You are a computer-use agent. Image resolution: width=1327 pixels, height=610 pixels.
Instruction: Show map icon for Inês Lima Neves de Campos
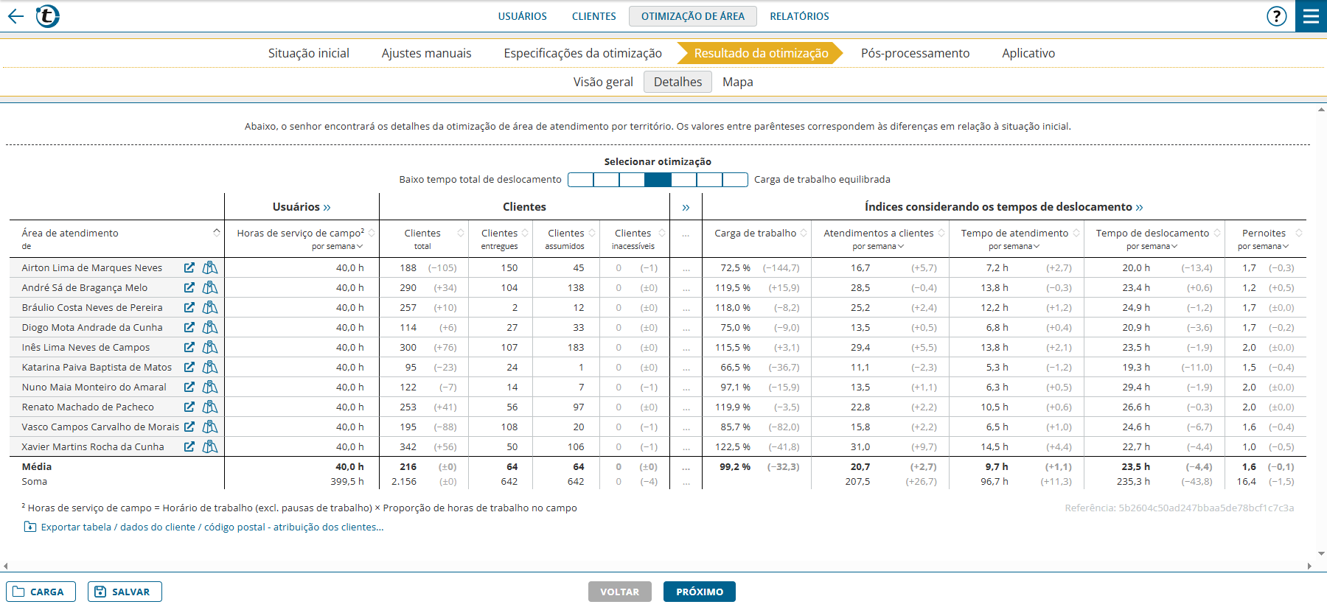(210, 347)
